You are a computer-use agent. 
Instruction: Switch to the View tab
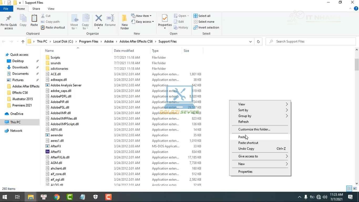point(51,9)
